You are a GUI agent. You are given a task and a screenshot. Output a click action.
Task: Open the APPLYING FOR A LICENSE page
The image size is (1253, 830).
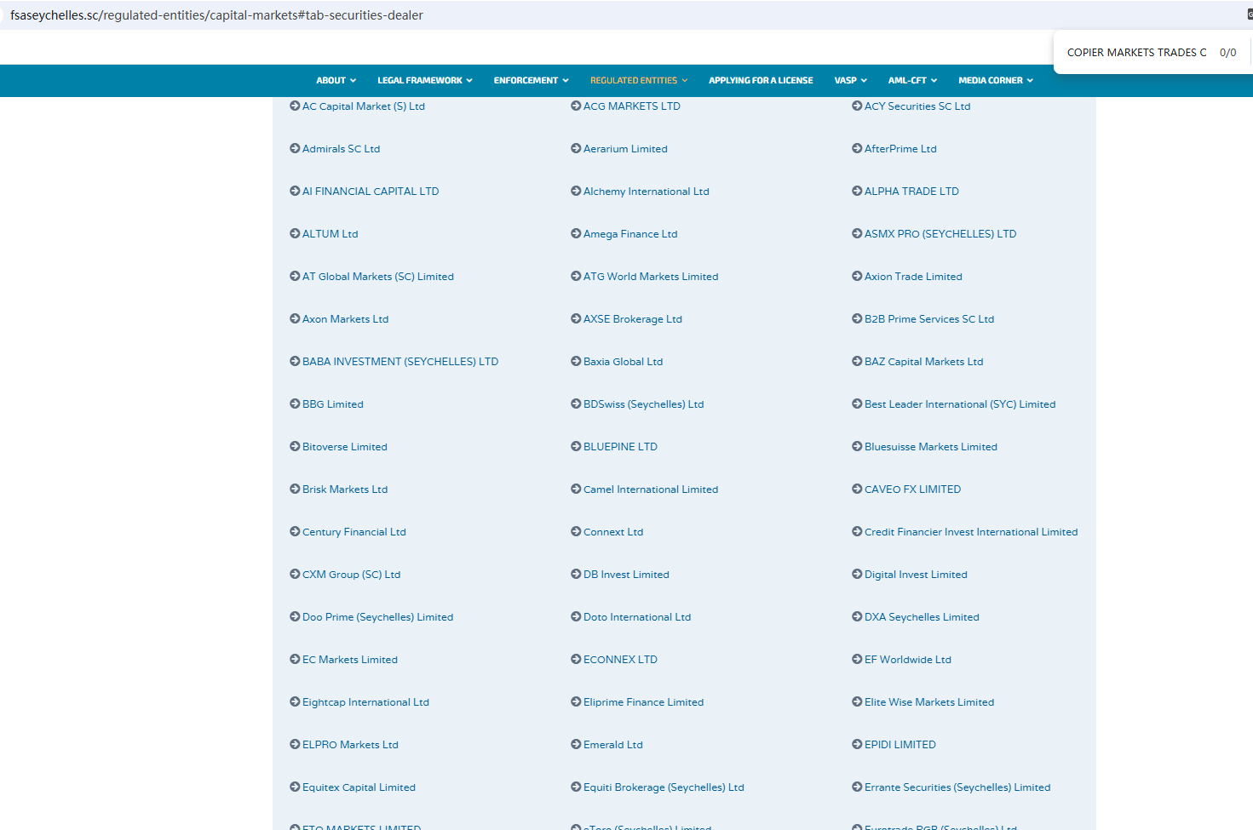pyautogui.click(x=761, y=81)
